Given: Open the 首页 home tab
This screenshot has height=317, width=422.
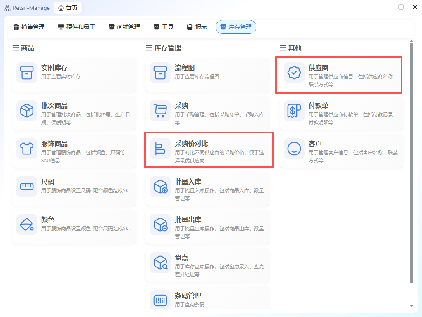Looking at the screenshot, I should 68,8.
